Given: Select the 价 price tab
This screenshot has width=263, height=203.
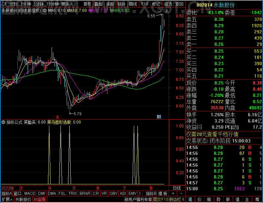Looking at the screenshot, I should coord(200,199).
